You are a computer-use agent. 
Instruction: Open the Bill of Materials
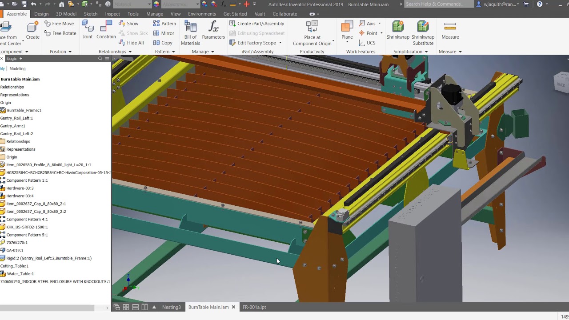(x=190, y=33)
